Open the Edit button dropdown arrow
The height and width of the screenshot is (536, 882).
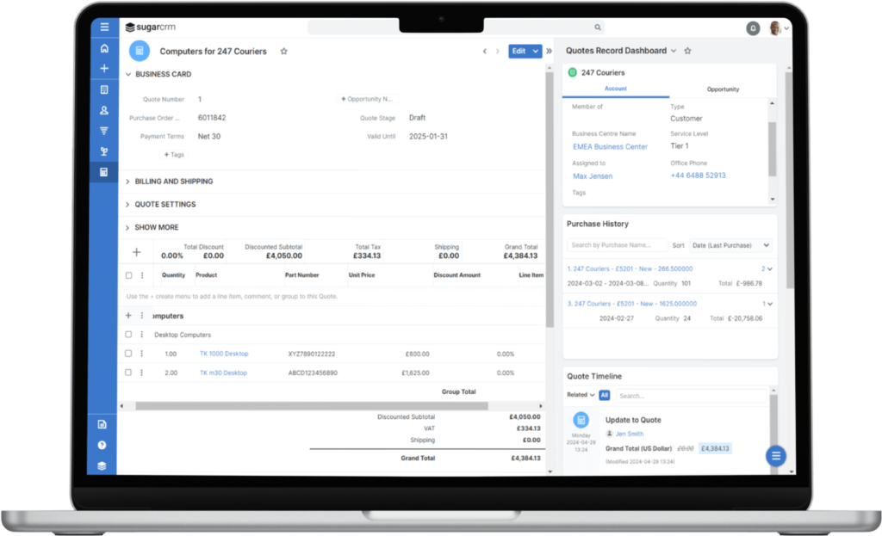536,51
